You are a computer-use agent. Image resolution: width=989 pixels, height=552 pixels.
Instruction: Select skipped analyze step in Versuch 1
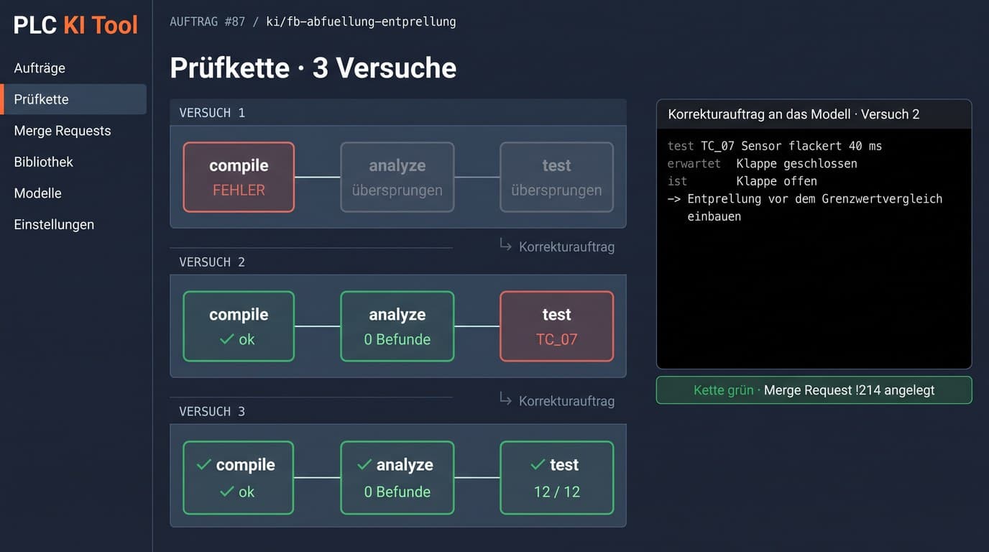click(397, 177)
